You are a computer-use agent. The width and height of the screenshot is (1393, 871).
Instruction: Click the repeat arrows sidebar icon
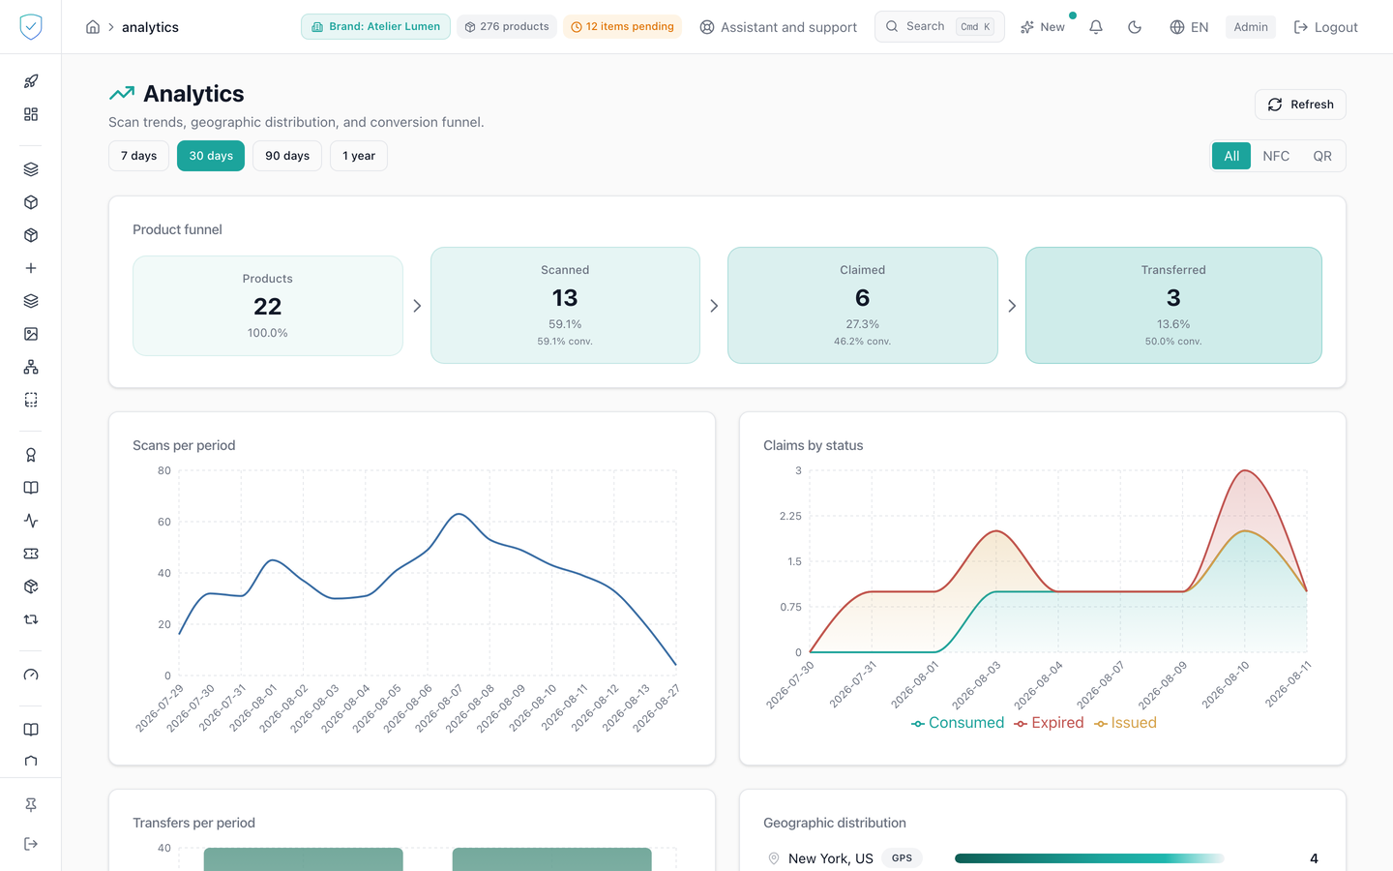coord(31,619)
